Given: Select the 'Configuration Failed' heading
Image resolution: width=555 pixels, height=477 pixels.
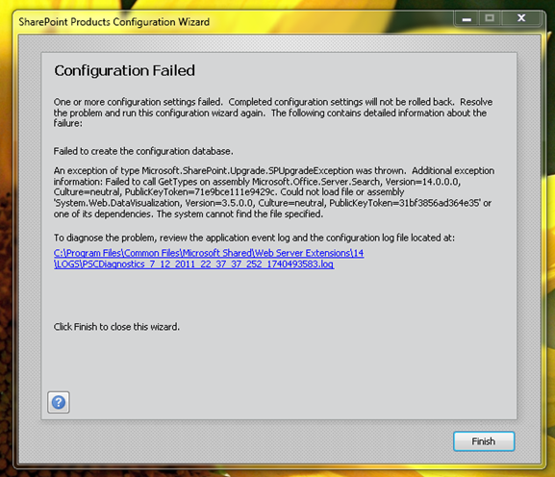Looking at the screenshot, I should (x=124, y=71).
